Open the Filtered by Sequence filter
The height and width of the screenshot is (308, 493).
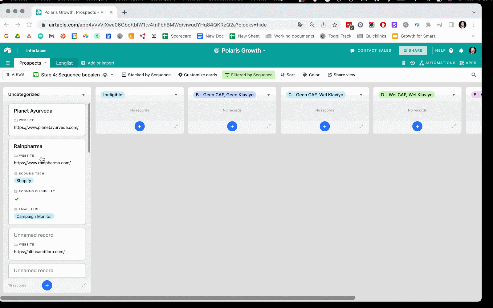(x=249, y=75)
